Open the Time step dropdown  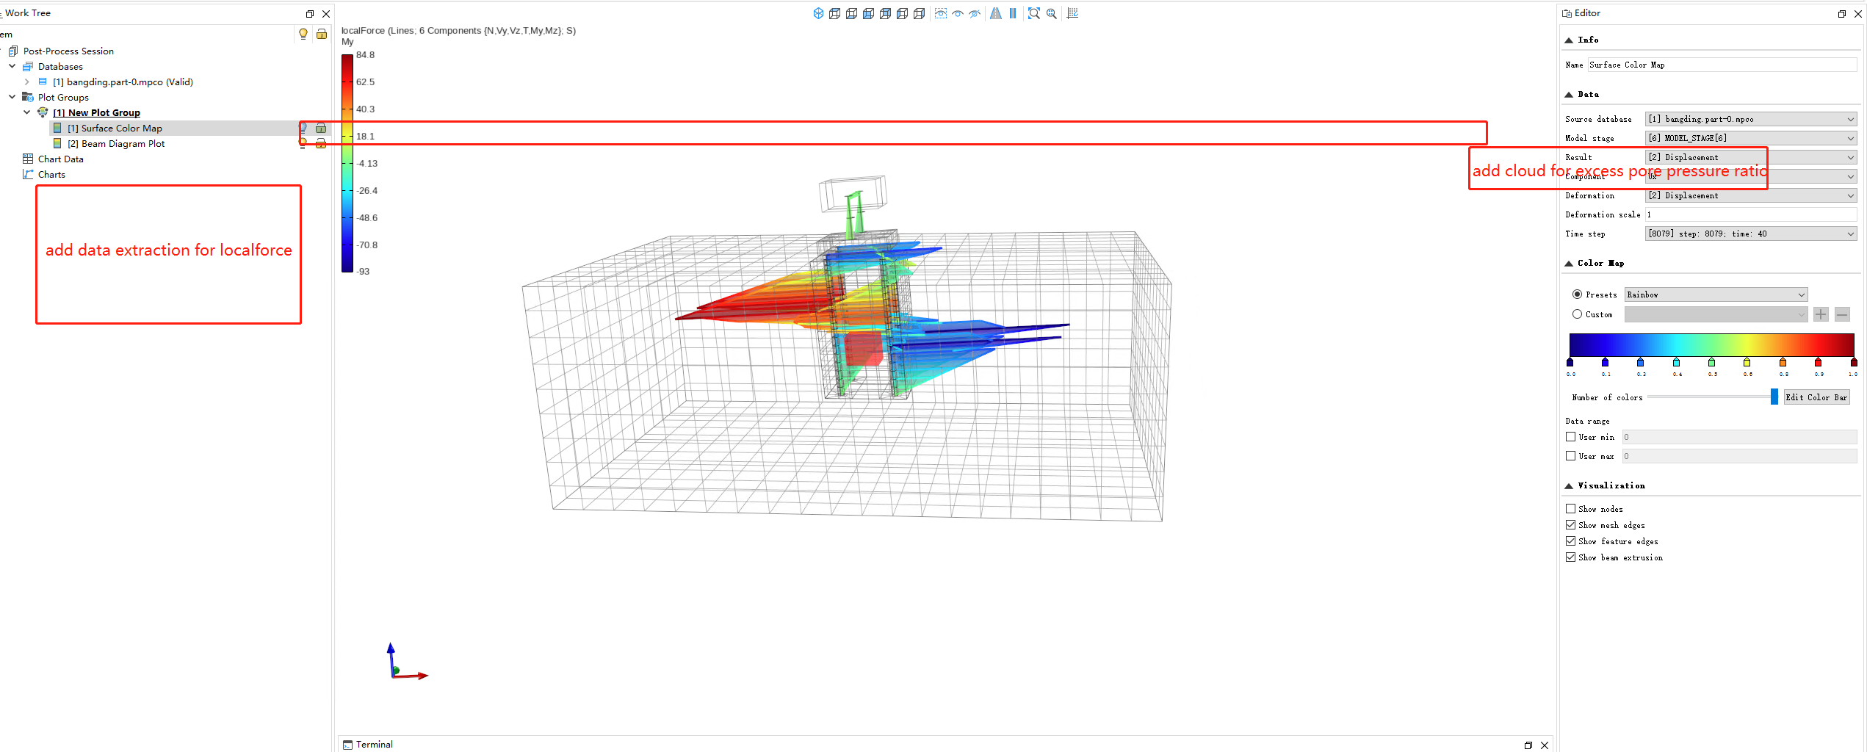tap(1751, 234)
